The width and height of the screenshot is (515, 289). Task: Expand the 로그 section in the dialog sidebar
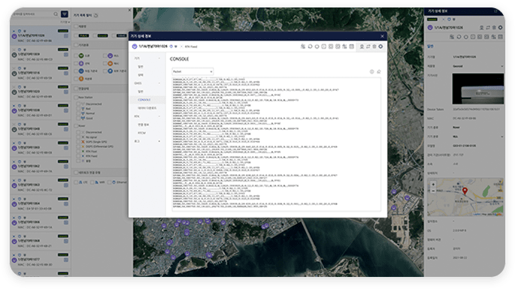click(x=159, y=141)
